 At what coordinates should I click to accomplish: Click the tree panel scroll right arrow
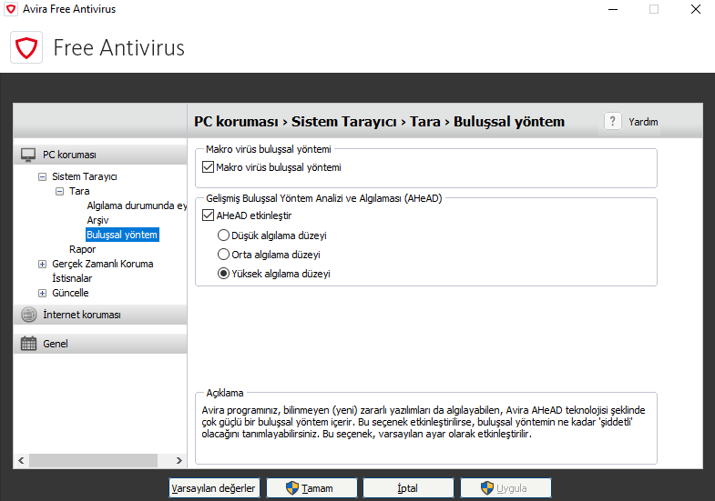click(x=179, y=460)
